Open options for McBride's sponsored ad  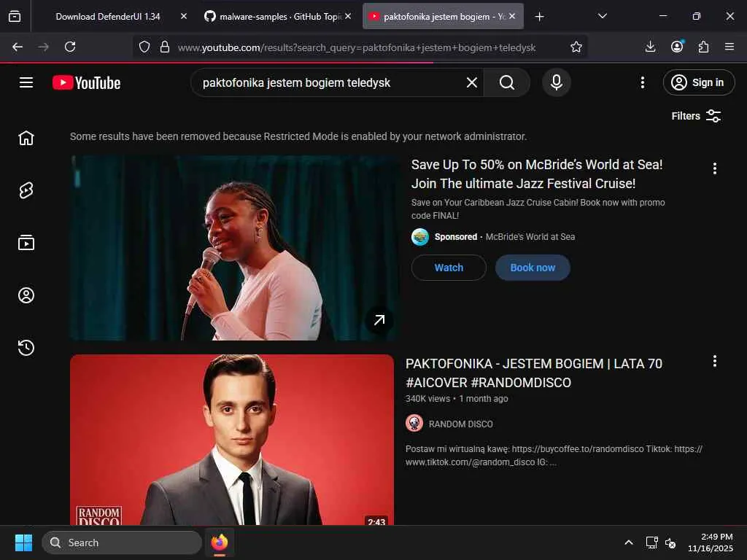click(715, 168)
